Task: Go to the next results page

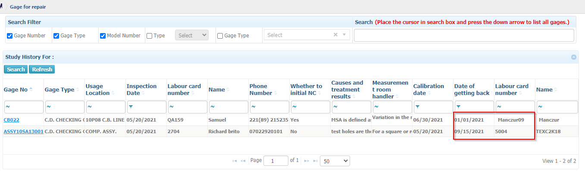Action: [x=307, y=161]
